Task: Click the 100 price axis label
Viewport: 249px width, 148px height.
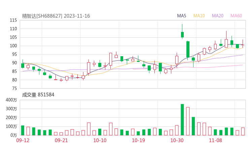Action: pos(13,46)
